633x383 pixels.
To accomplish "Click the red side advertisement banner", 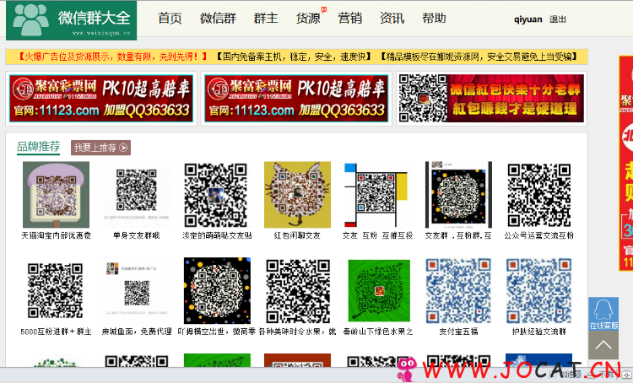I will [x=625, y=163].
